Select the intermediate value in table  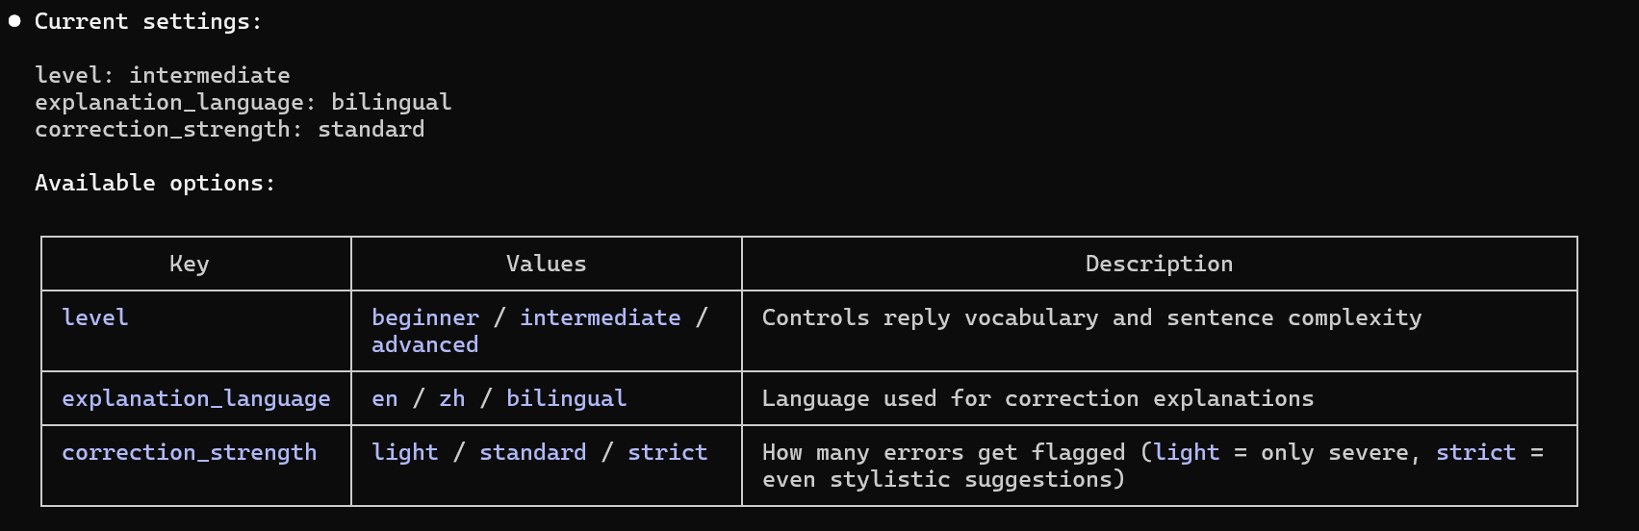(600, 317)
